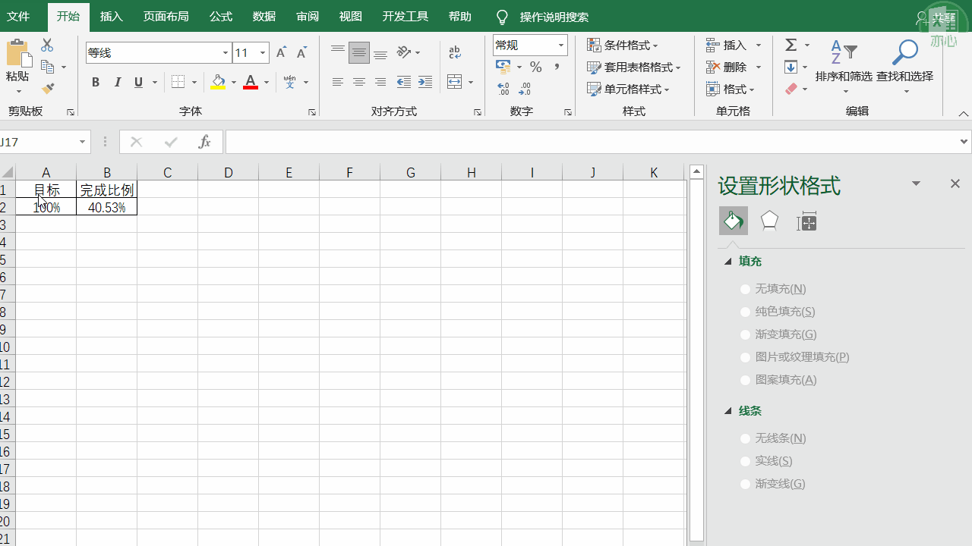Click Merge and Center icon
This screenshot has width=972, height=546.
tap(455, 82)
